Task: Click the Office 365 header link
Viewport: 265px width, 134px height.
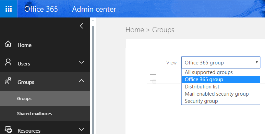Action: (41, 9)
